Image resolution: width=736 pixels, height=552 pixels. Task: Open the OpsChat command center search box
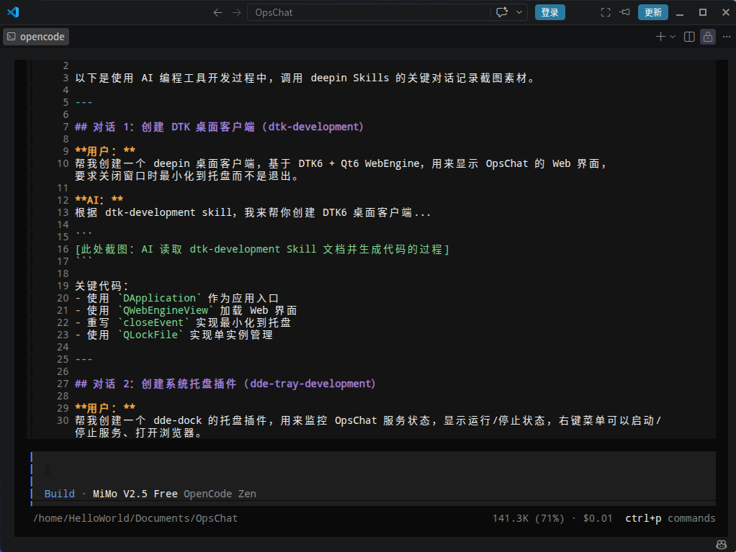[x=369, y=13]
